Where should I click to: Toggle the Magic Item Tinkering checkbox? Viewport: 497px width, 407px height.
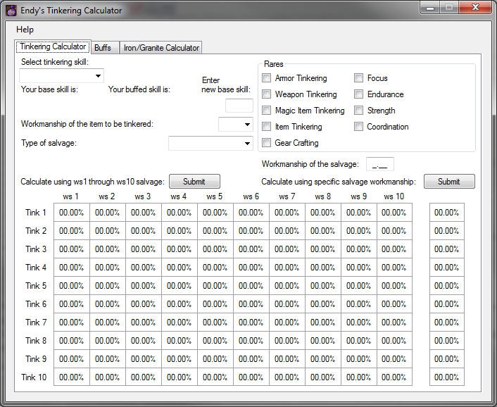click(x=267, y=111)
